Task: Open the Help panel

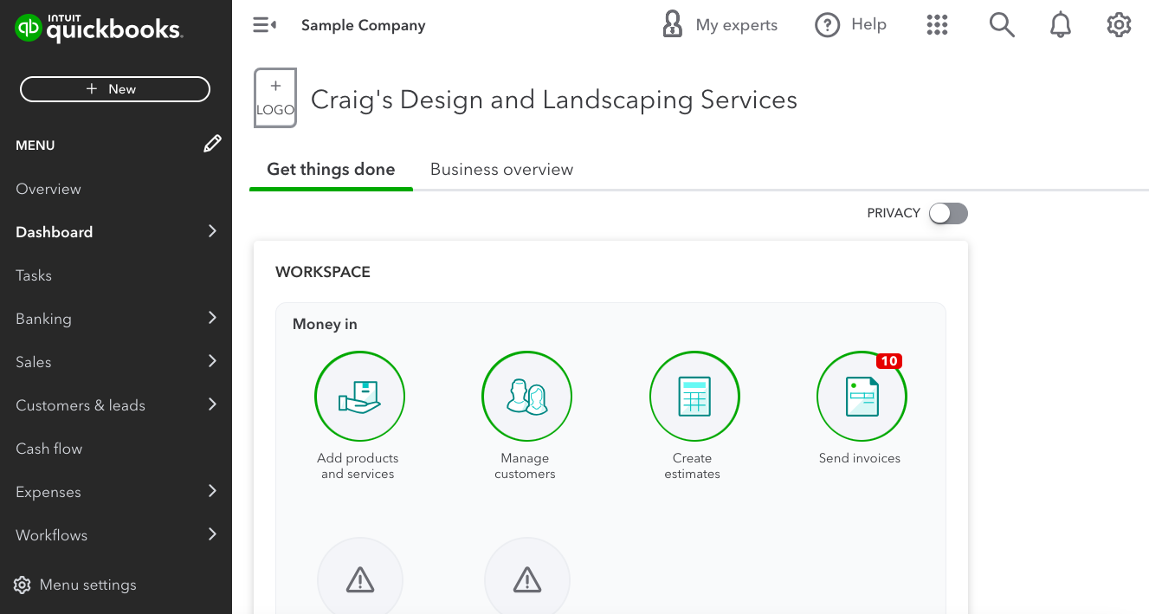Action: (x=850, y=25)
